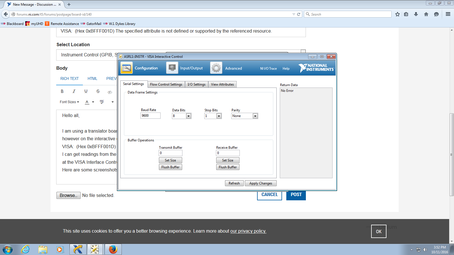
Task: Show hidden system tray icons
Action: point(411,250)
